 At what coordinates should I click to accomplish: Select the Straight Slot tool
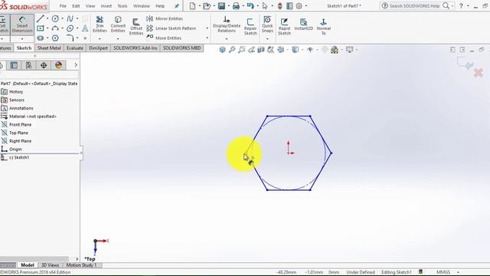pyautogui.click(x=41, y=38)
